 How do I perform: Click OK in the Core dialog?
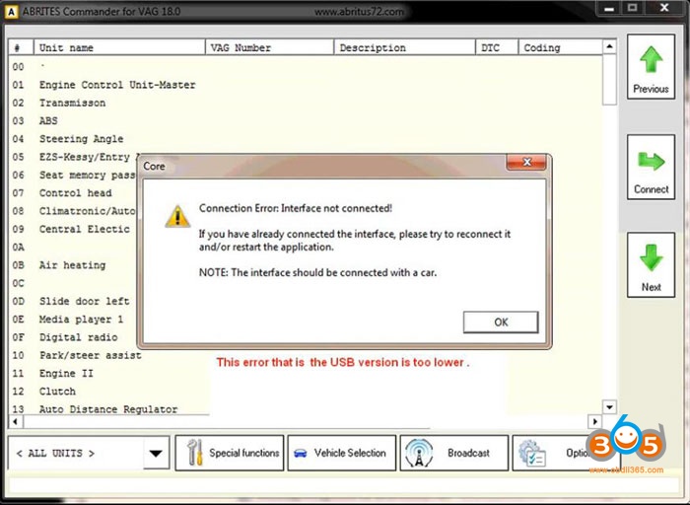click(x=501, y=323)
